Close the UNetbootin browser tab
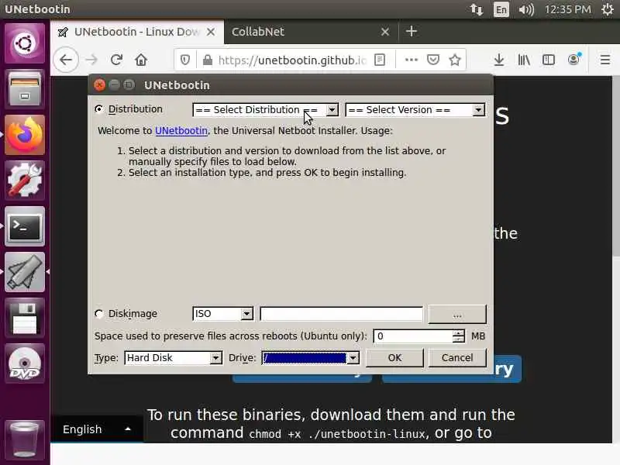The height and width of the screenshot is (465, 620). [x=211, y=32]
